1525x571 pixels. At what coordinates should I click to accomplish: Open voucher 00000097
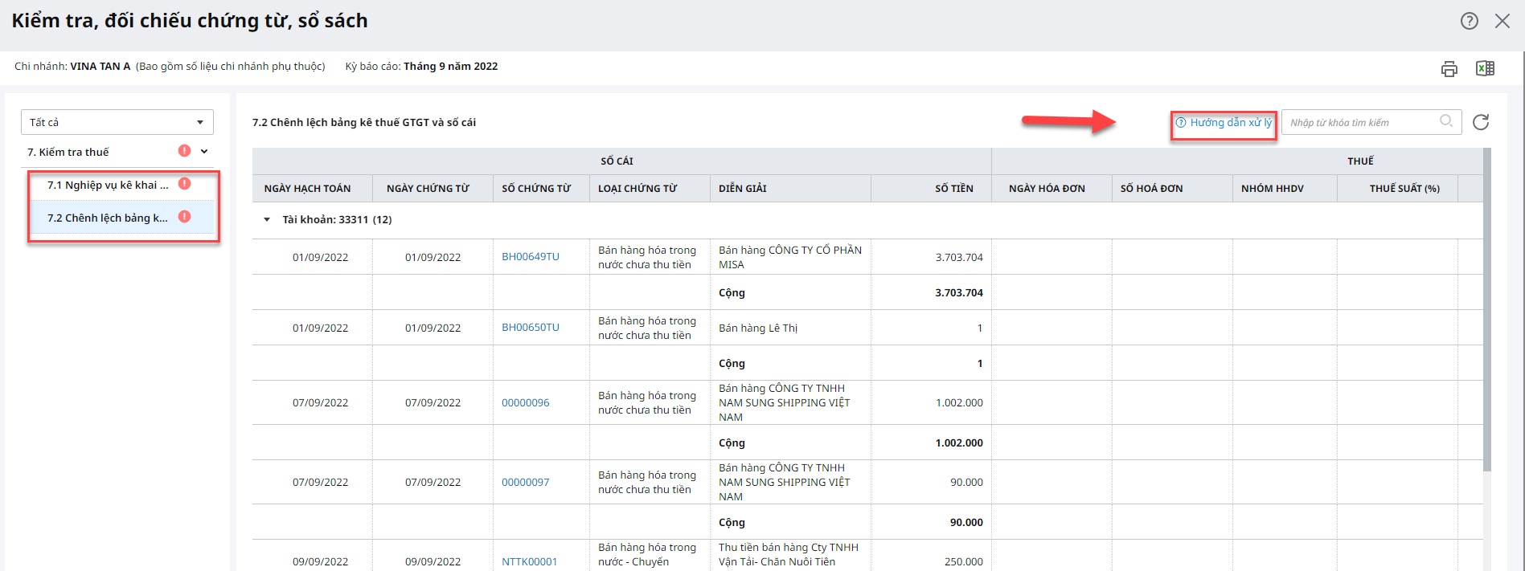click(526, 483)
